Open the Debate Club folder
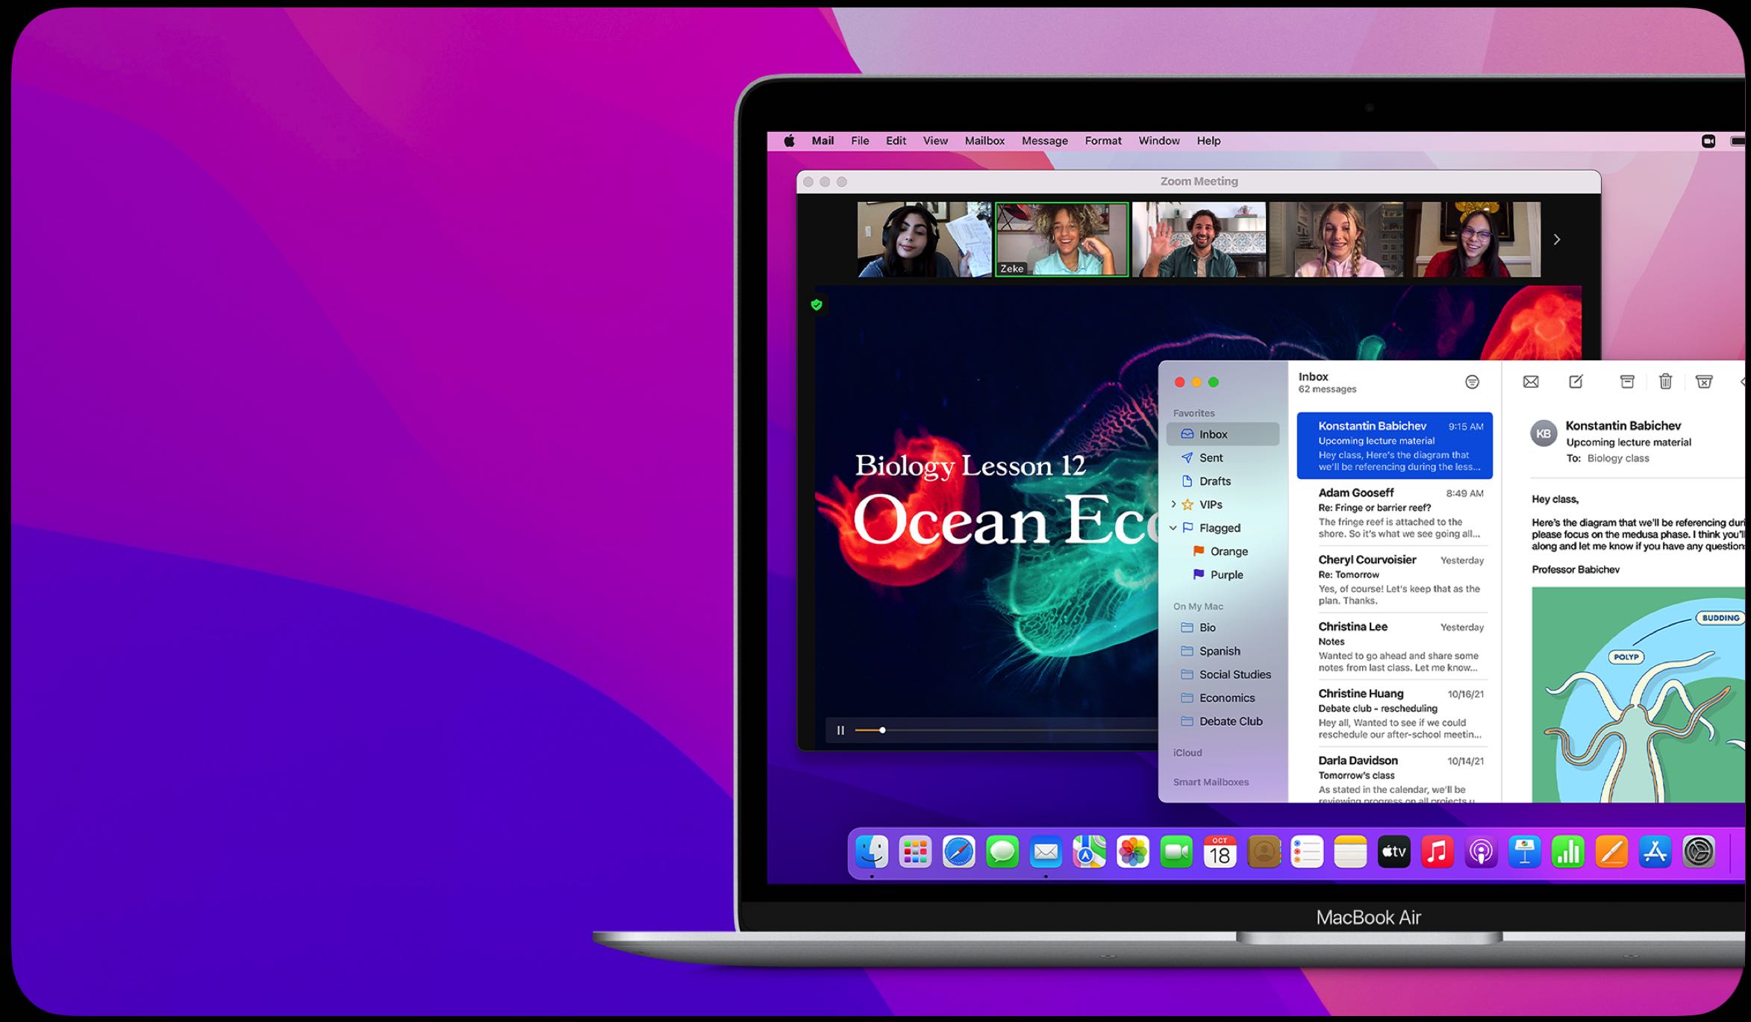This screenshot has width=1751, height=1022. click(x=1223, y=721)
